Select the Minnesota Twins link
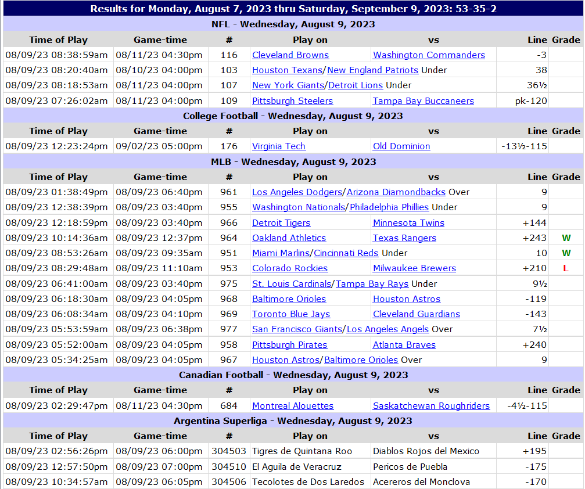 coord(408,223)
